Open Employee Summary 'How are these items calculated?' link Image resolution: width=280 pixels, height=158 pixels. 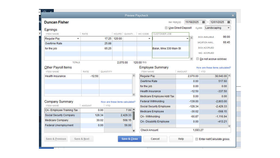[214, 68]
